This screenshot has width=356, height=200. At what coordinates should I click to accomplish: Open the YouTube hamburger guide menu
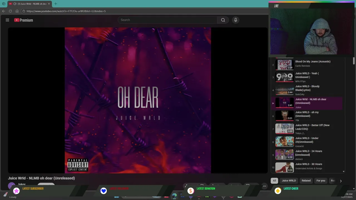pyautogui.click(x=8, y=20)
